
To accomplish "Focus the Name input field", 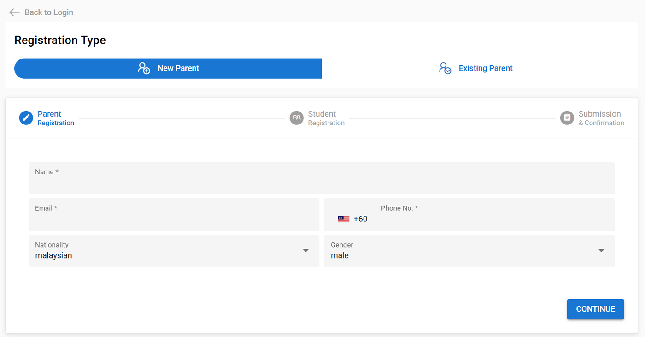I will [x=322, y=178].
